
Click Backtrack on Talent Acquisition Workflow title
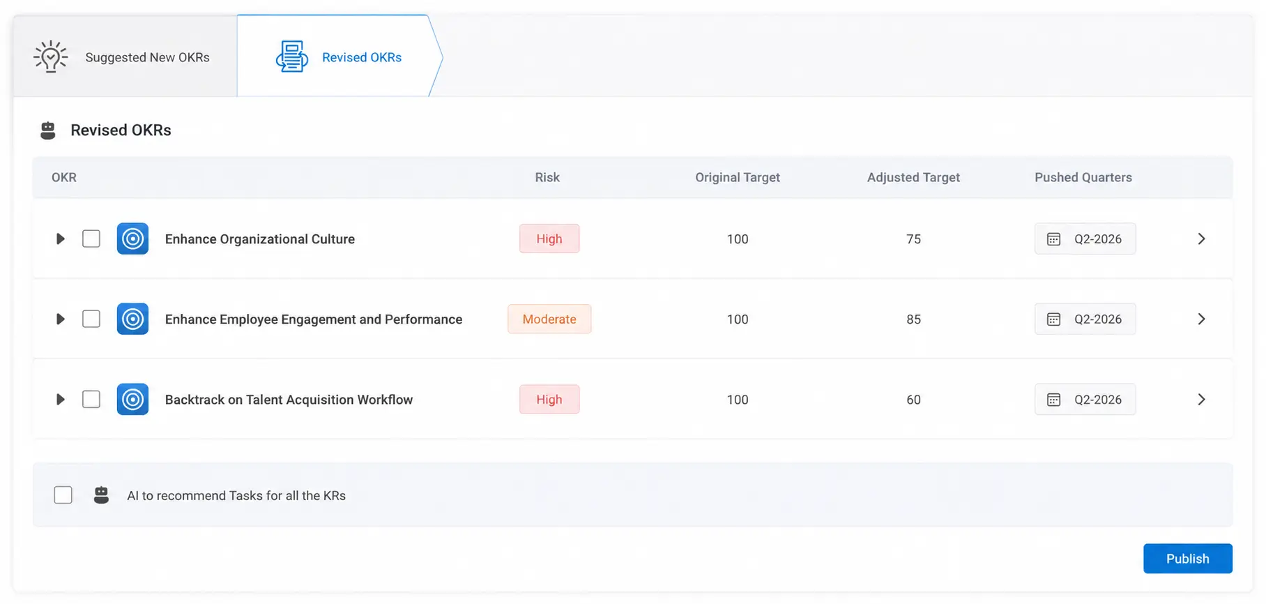click(x=289, y=400)
